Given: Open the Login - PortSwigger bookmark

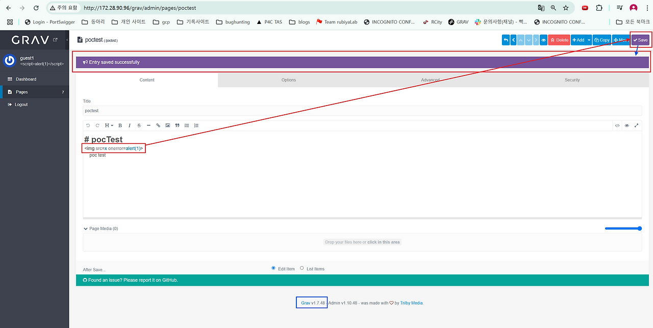Looking at the screenshot, I should tap(49, 22).
